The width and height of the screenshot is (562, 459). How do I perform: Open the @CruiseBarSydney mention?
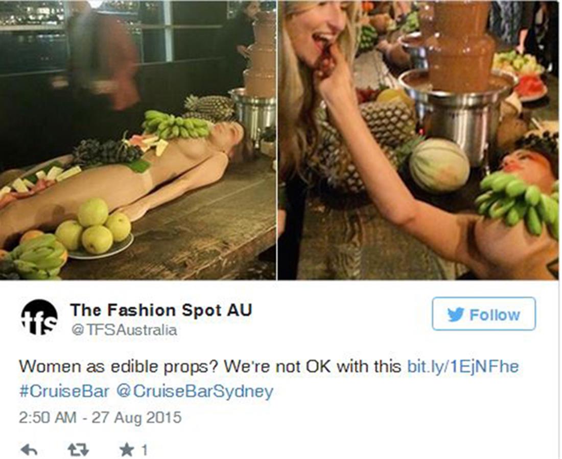click(x=195, y=391)
